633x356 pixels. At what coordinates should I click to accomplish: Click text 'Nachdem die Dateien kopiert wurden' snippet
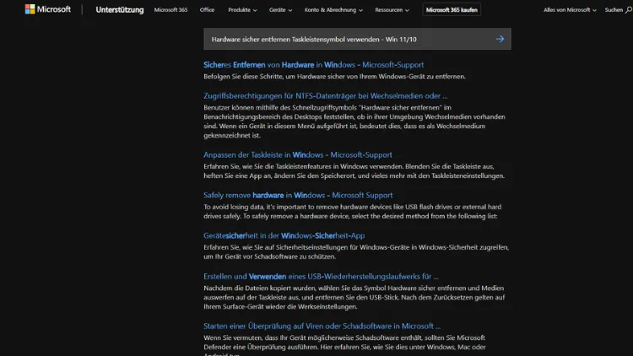[354, 298]
